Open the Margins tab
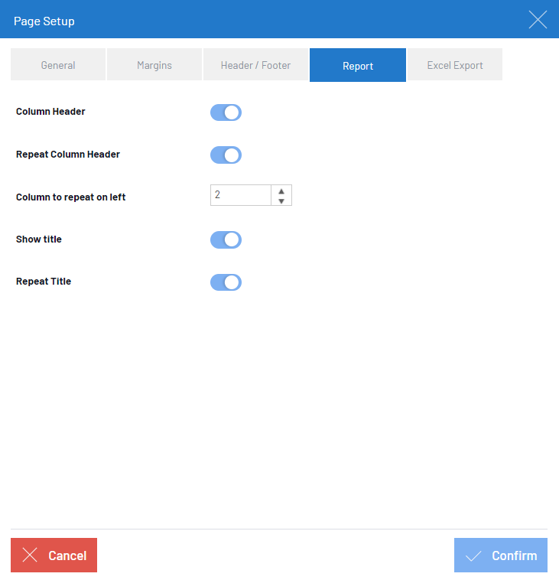The height and width of the screenshot is (580, 559). click(x=154, y=65)
